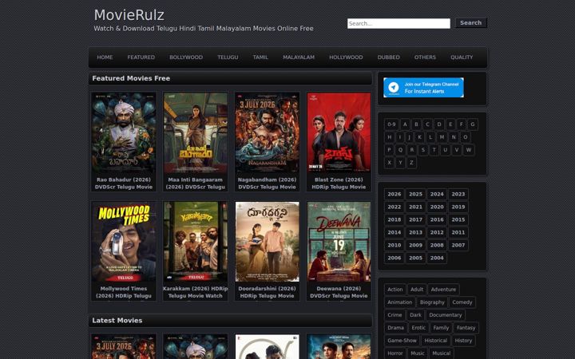Screen dimensions: 575x359
Task: Open the DUBBED menu item
Action: click(x=389, y=57)
